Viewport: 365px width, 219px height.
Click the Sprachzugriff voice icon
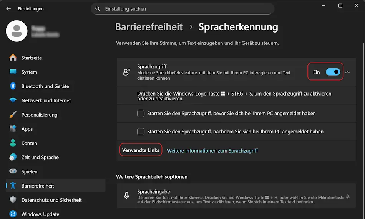point(127,72)
